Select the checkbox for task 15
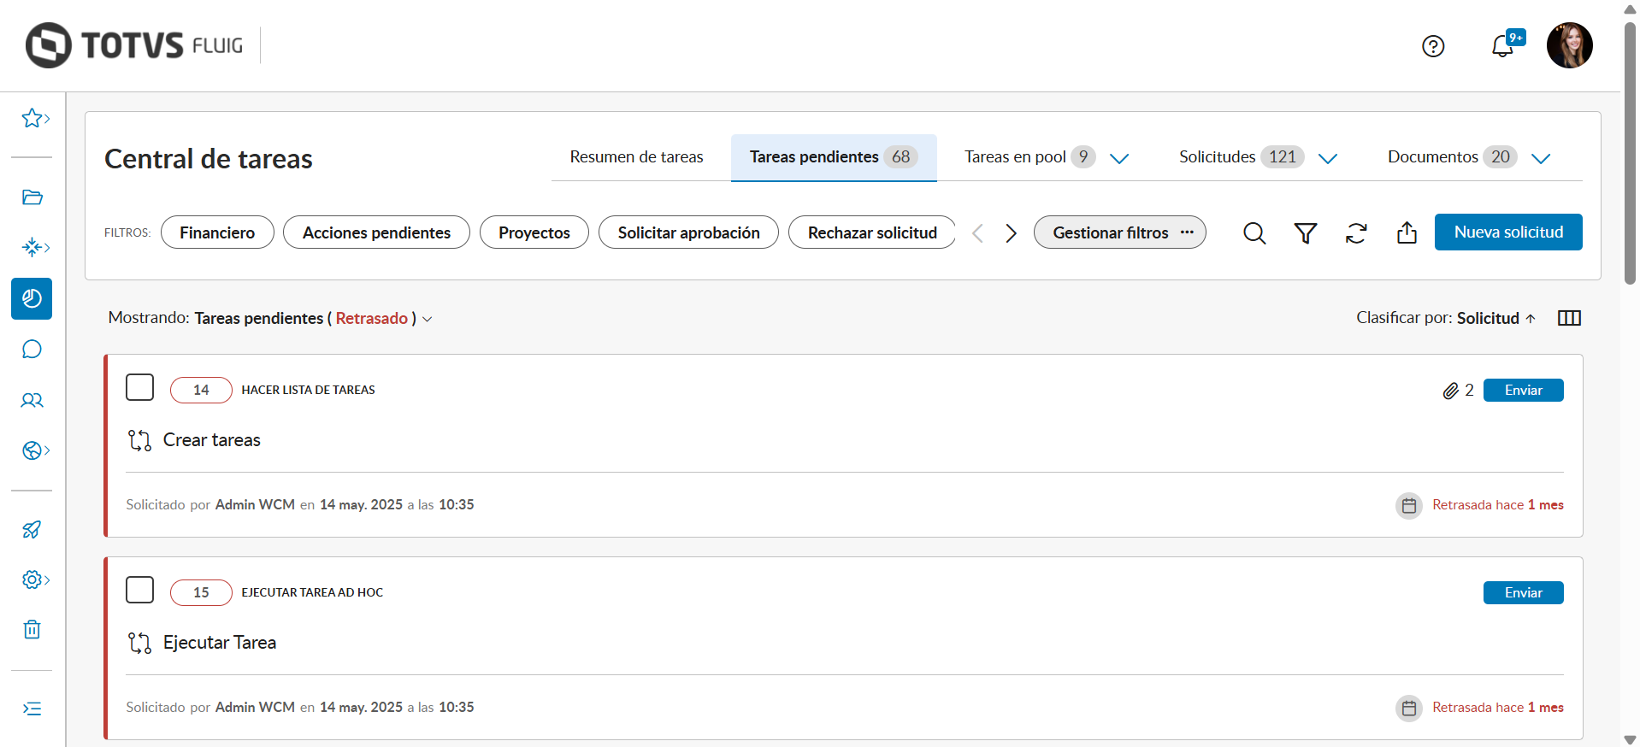Image resolution: width=1640 pixels, height=747 pixels. [x=140, y=591]
